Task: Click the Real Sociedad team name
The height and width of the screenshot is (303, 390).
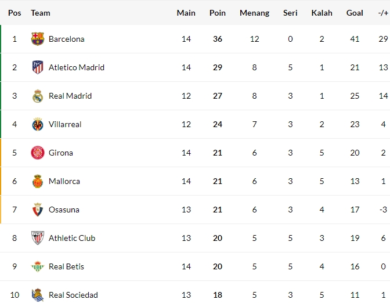Action: point(73,295)
